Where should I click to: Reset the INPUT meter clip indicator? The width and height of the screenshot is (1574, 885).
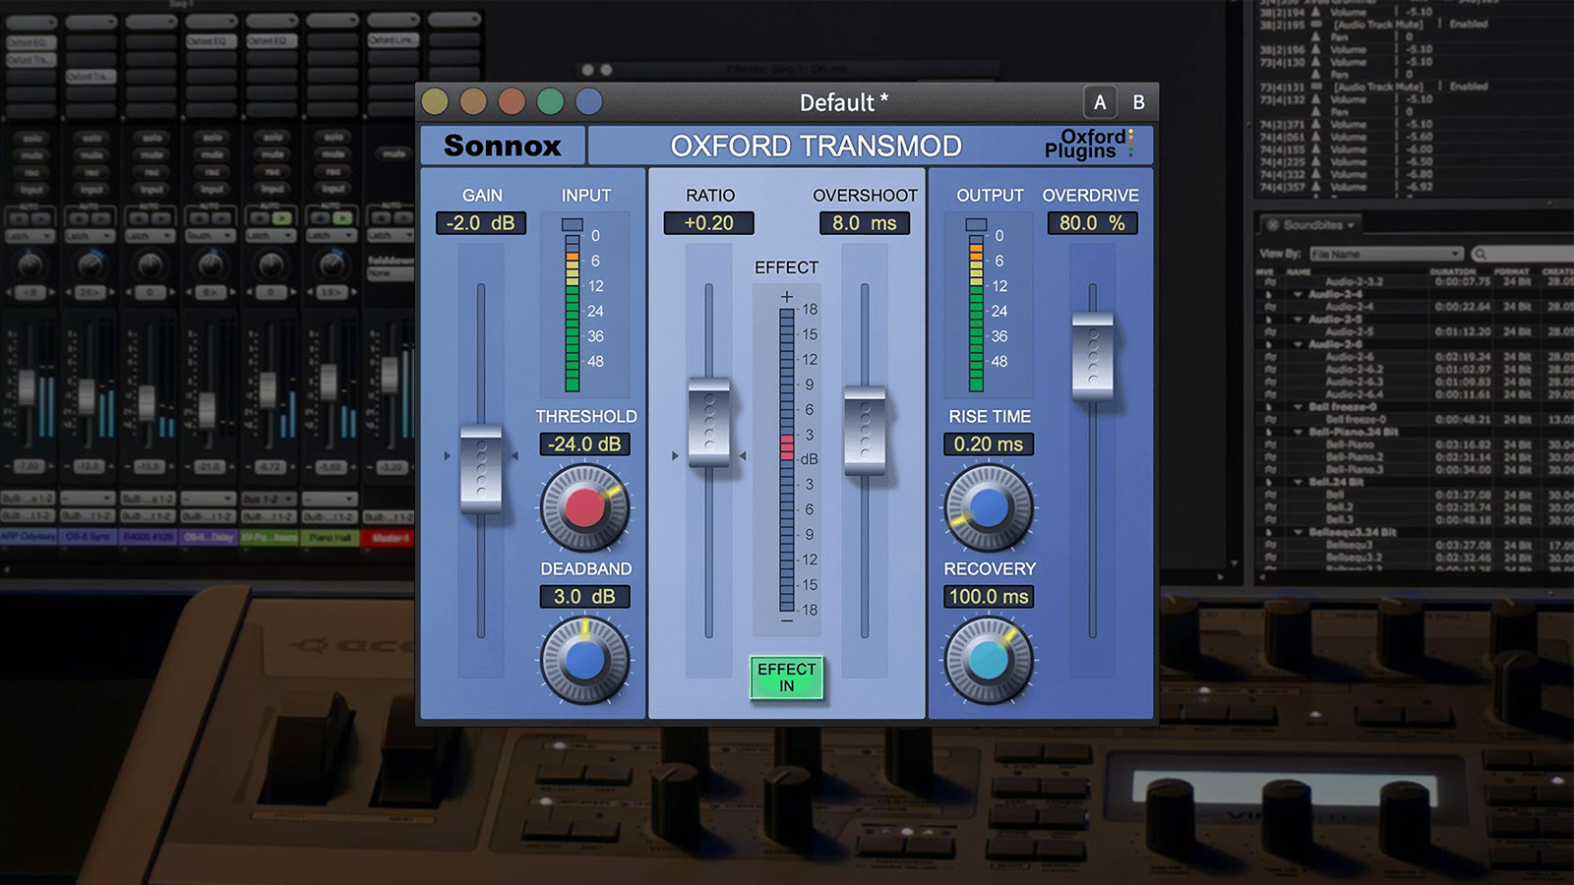pyautogui.click(x=573, y=225)
